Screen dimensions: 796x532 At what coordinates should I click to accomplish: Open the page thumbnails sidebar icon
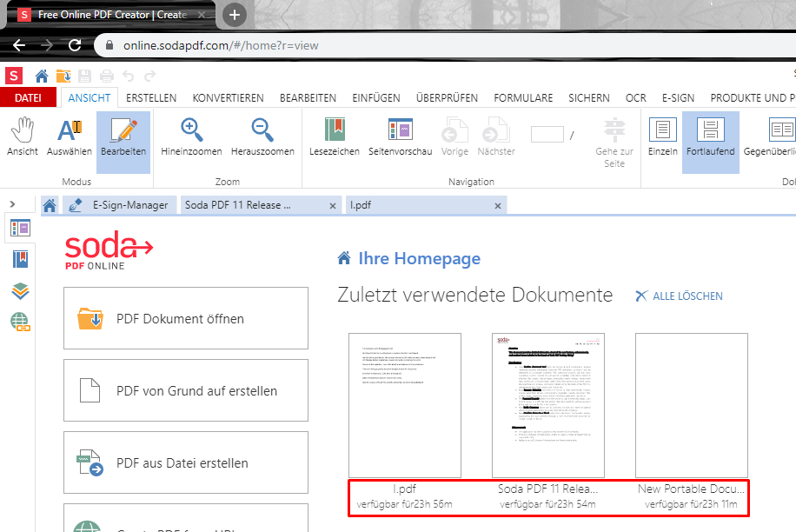(x=20, y=228)
